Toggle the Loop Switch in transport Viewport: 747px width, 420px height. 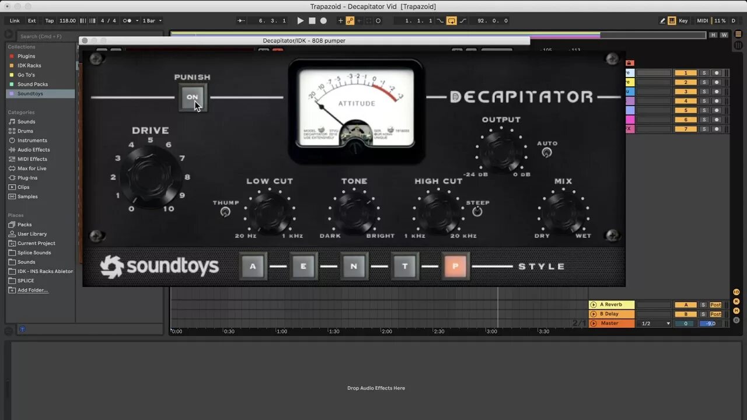(x=451, y=20)
